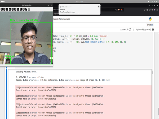Open the browser profile avatar
This screenshot has width=159, height=119.
pyautogui.click(x=155, y=10)
